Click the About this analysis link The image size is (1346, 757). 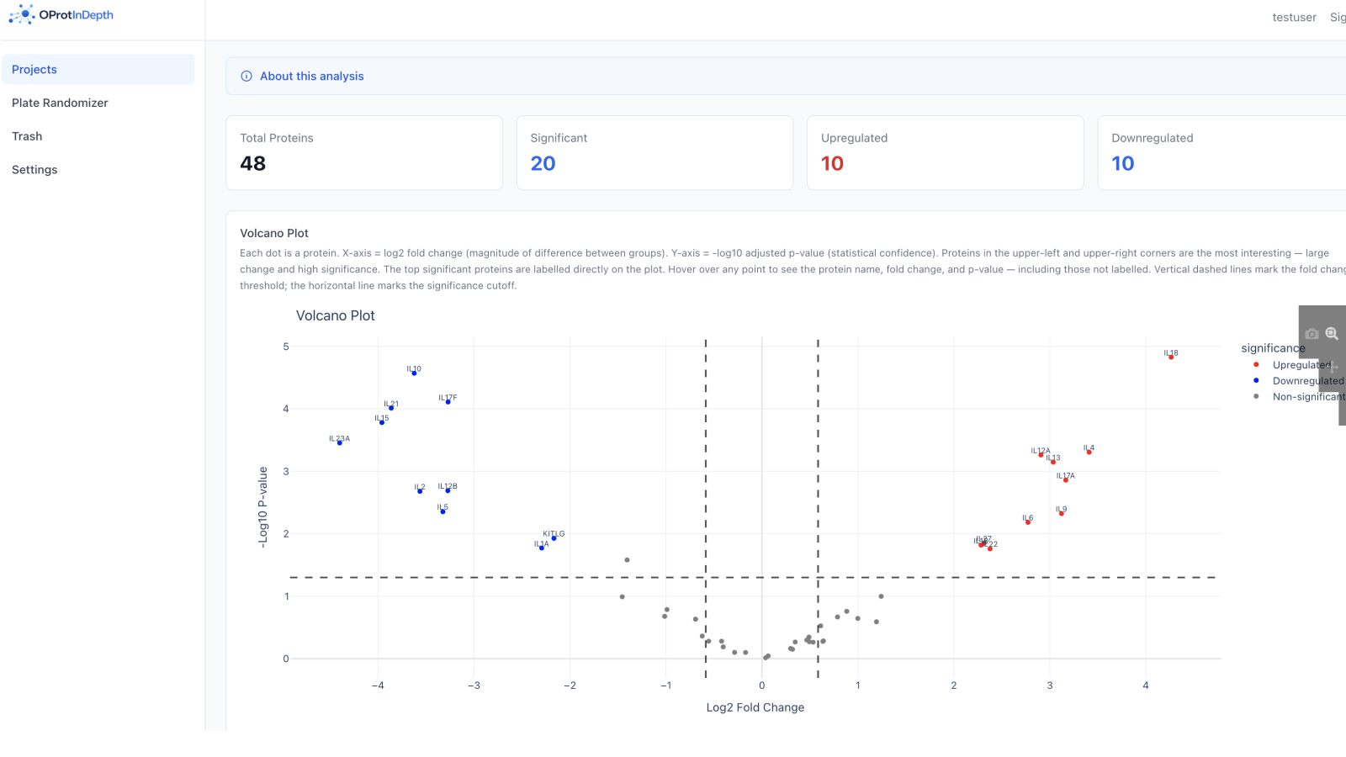point(311,76)
